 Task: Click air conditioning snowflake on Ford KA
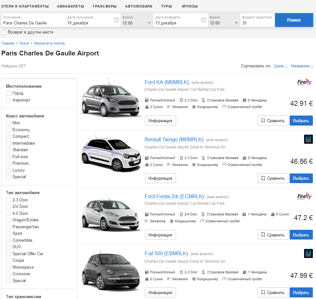(194, 107)
